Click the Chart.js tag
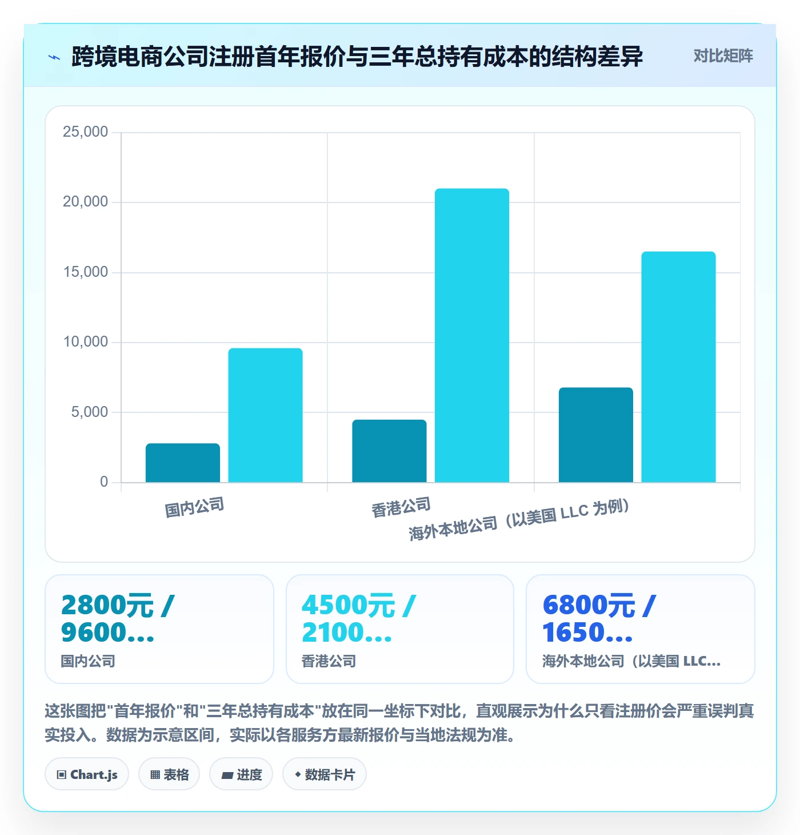Viewport: 800px width, 835px height. coord(87,774)
